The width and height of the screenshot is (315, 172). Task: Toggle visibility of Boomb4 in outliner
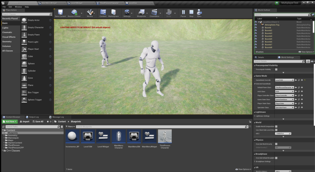pyautogui.click(x=256, y=36)
